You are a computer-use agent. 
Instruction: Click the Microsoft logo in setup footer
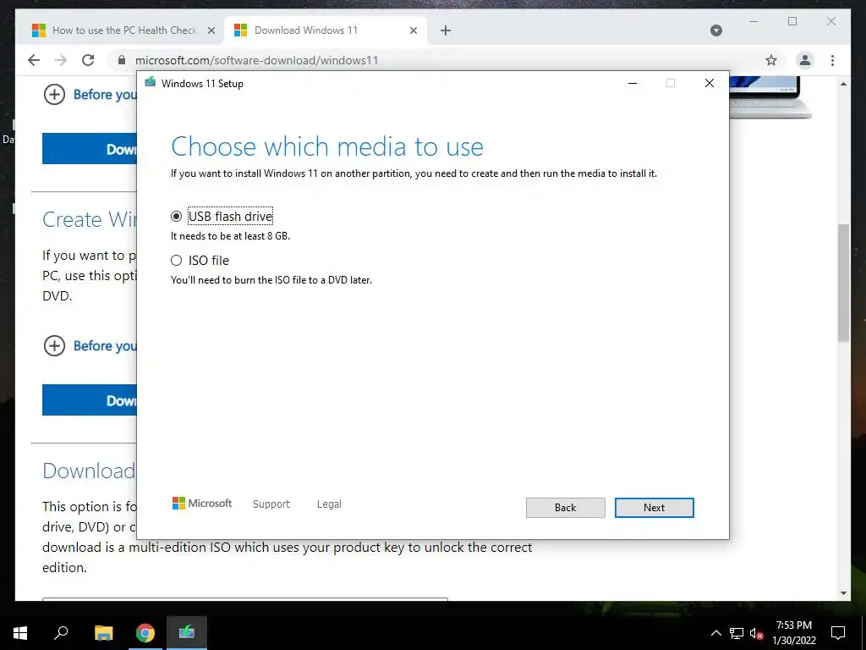(x=201, y=503)
